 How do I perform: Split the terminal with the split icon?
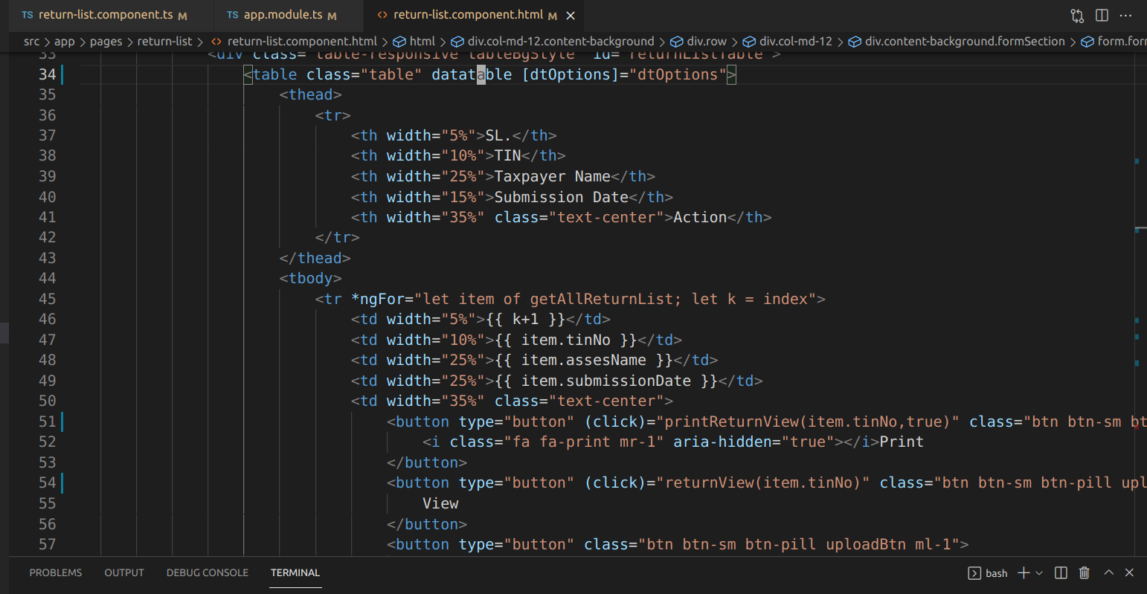pos(1061,572)
